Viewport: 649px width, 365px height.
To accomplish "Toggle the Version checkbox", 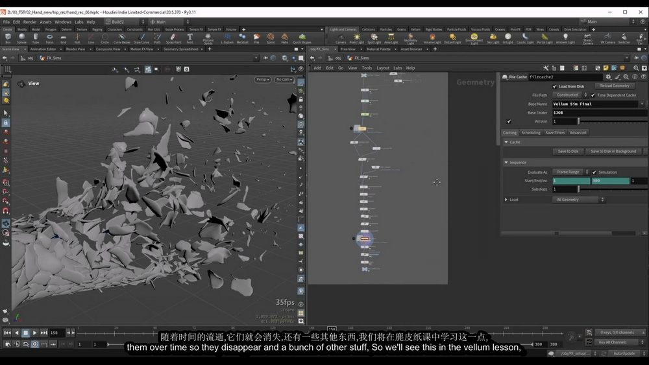I will [x=509, y=121].
